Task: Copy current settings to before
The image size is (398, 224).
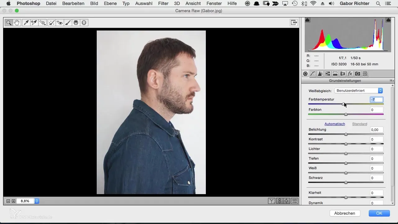Action: pyautogui.click(x=287, y=201)
